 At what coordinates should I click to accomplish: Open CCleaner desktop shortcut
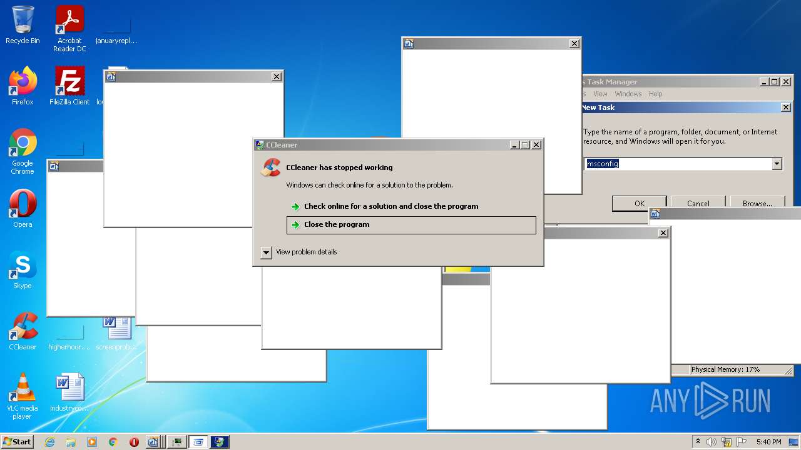click(x=23, y=331)
